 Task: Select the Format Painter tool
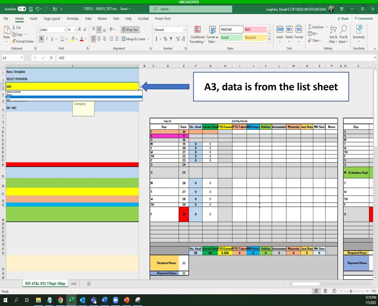23,41
